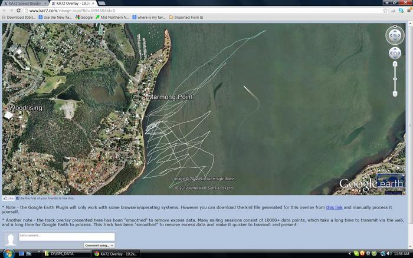Open the Chrome menu icon
The image size is (413, 258).
click(x=406, y=11)
